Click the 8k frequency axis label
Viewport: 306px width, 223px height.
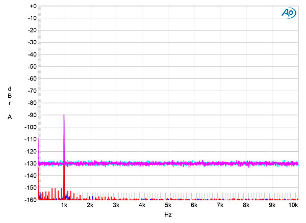click(246, 205)
